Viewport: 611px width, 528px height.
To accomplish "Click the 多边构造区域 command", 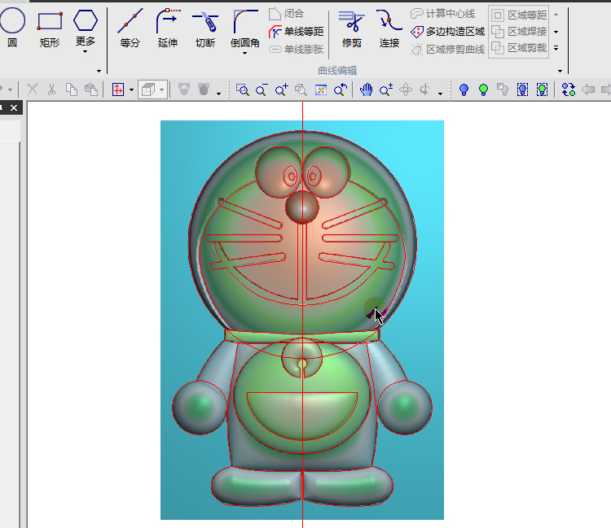I will (447, 32).
